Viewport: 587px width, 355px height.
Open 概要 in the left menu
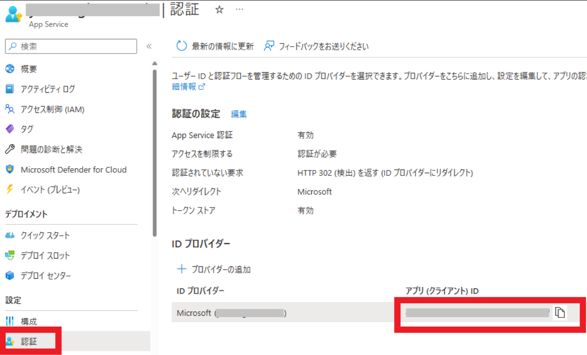(28, 69)
